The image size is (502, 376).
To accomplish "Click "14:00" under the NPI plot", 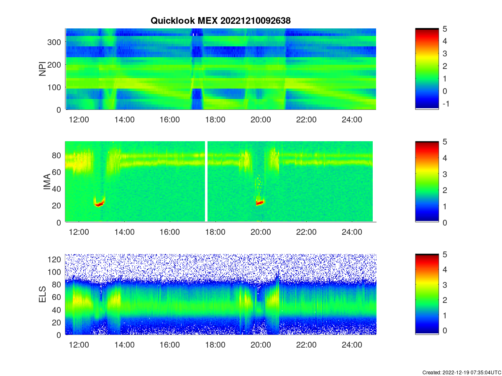I will point(124,119).
